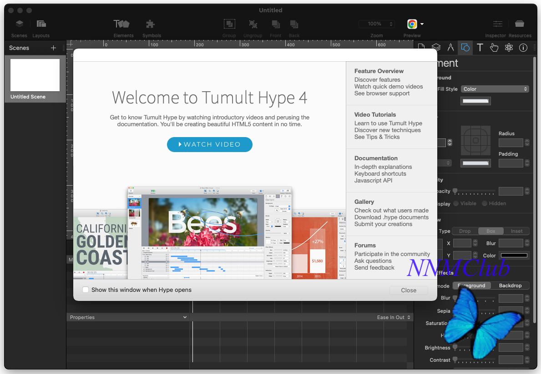Click the Padding value stepper
This screenshot has width=541, height=374.
click(x=527, y=163)
